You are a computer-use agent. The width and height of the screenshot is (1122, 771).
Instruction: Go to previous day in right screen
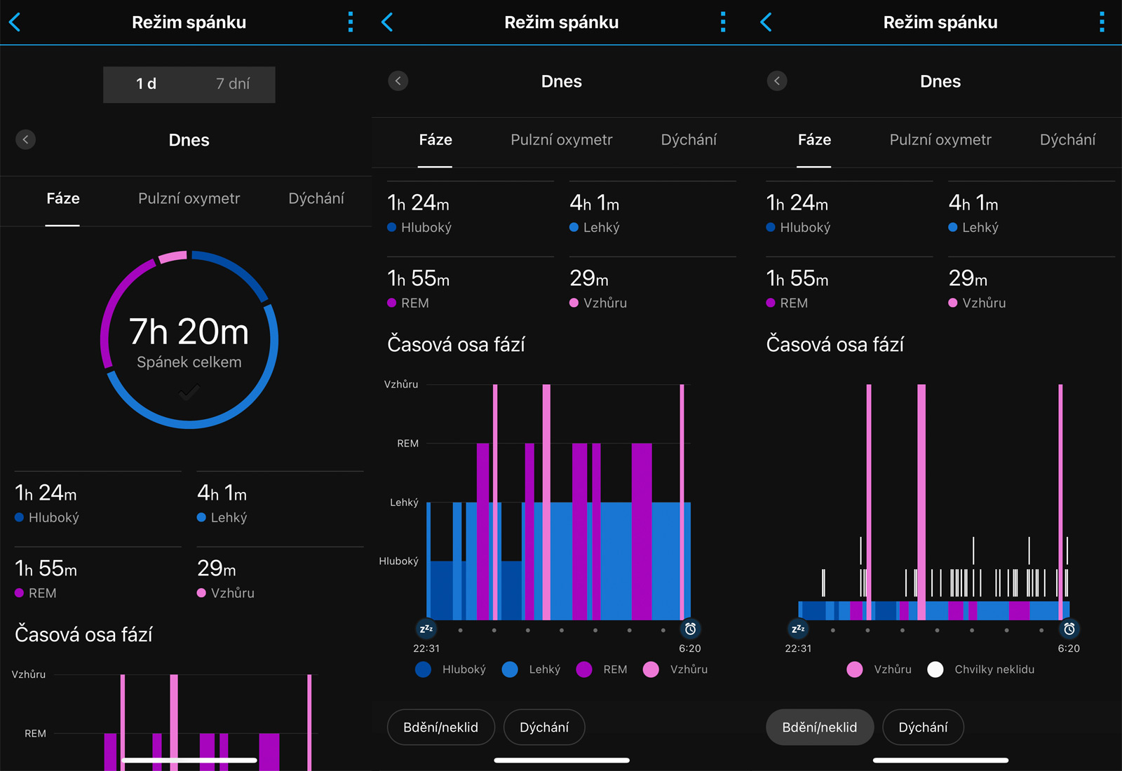pyautogui.click(x=777, y=81)
